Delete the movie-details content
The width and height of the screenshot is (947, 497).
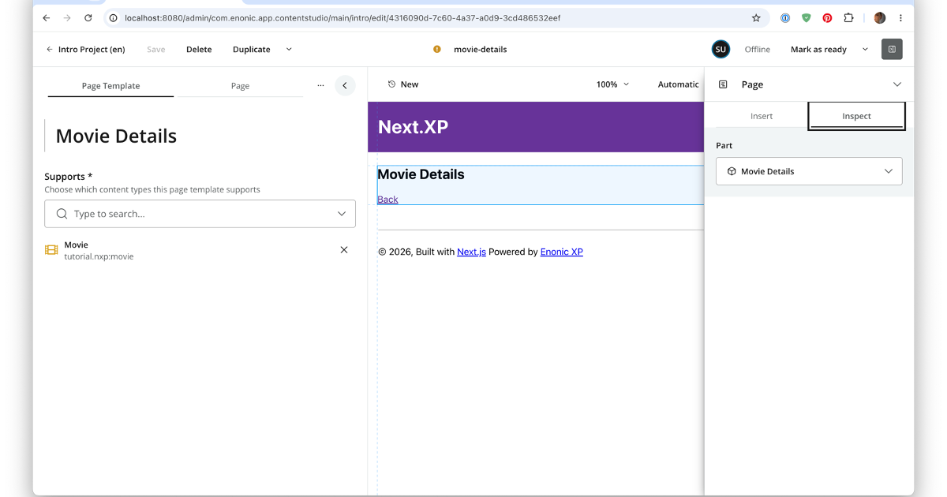point(199,49)
